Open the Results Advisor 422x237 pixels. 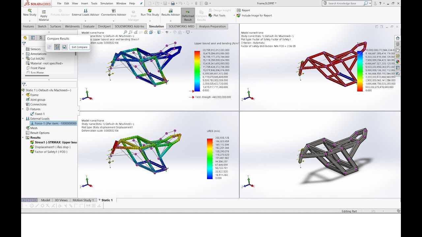[171, 13]
